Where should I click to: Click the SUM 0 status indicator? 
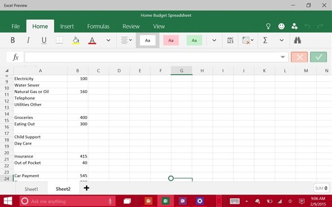click(321, 188)
